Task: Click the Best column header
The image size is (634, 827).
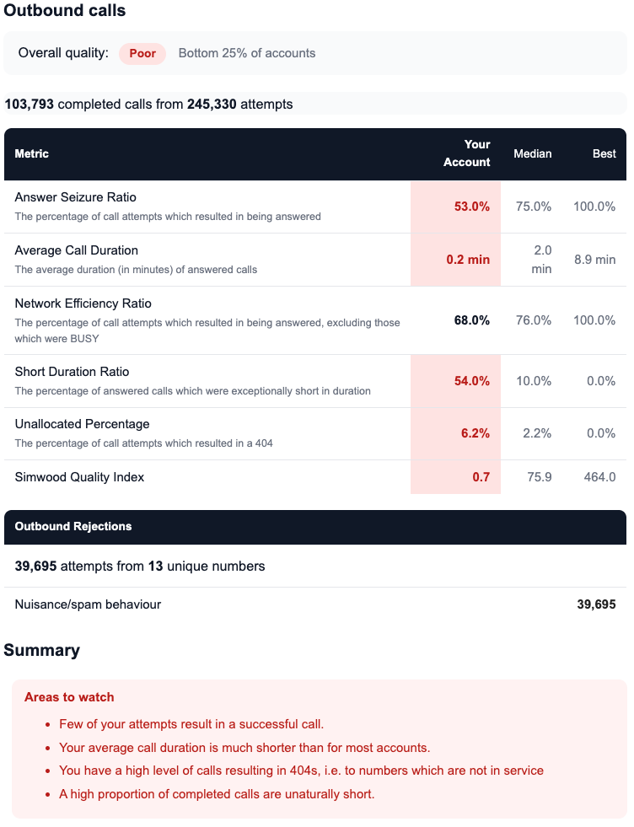Action: click(604, 153)
